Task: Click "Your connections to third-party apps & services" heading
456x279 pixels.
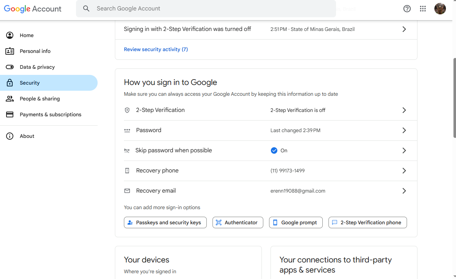Action: tap(336, 265)
